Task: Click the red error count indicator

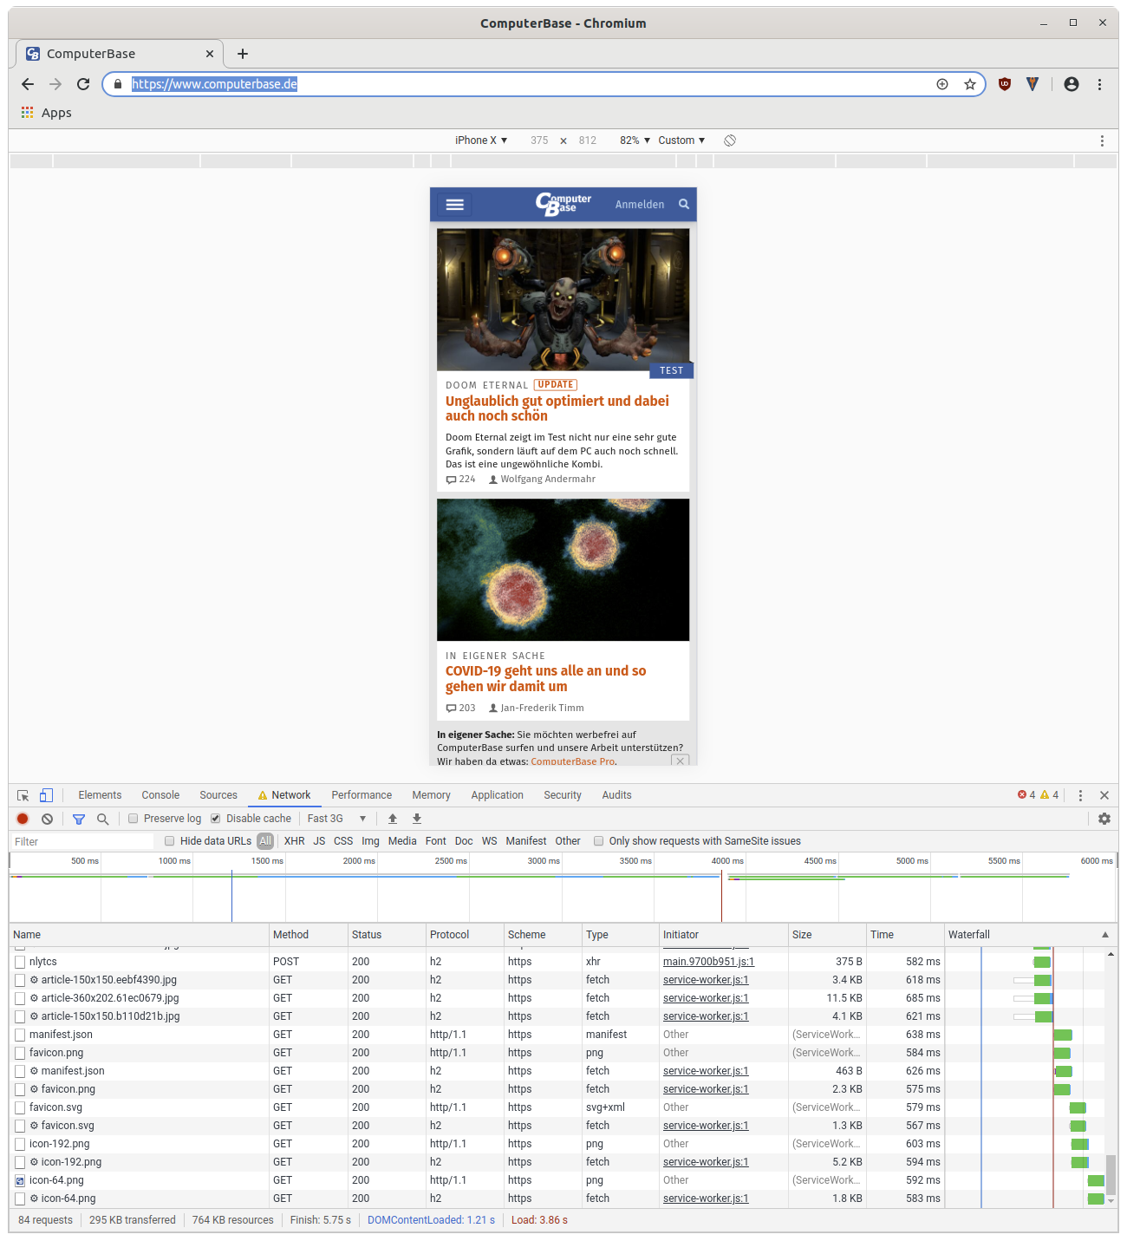Action: point(1026,795)
